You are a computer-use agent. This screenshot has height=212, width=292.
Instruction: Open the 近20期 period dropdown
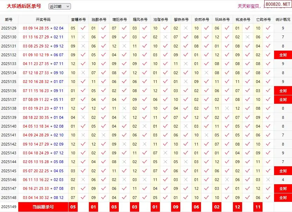[x=59, y=6]
